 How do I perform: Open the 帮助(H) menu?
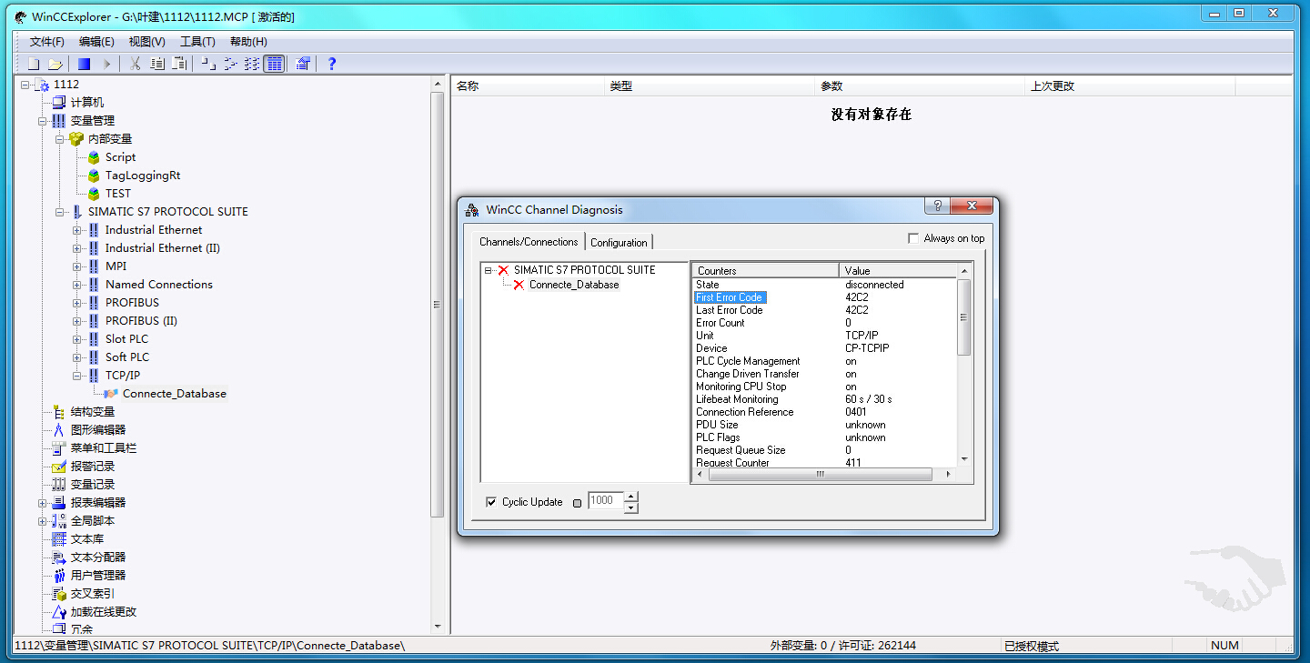point(248,42)
